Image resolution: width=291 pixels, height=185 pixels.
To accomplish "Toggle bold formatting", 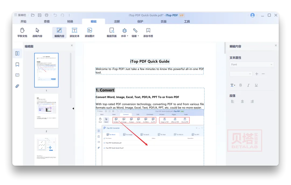I will pyautogui.click(x=241, y=85).
